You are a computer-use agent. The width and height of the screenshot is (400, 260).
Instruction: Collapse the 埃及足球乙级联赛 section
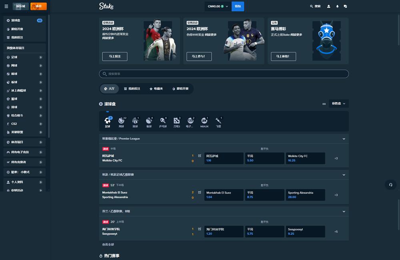[x=344, y=175]
